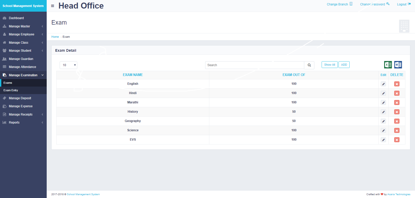Export table to Word icon
The image size is (415, 198).
pyautogui.click(x=398, y=65)
